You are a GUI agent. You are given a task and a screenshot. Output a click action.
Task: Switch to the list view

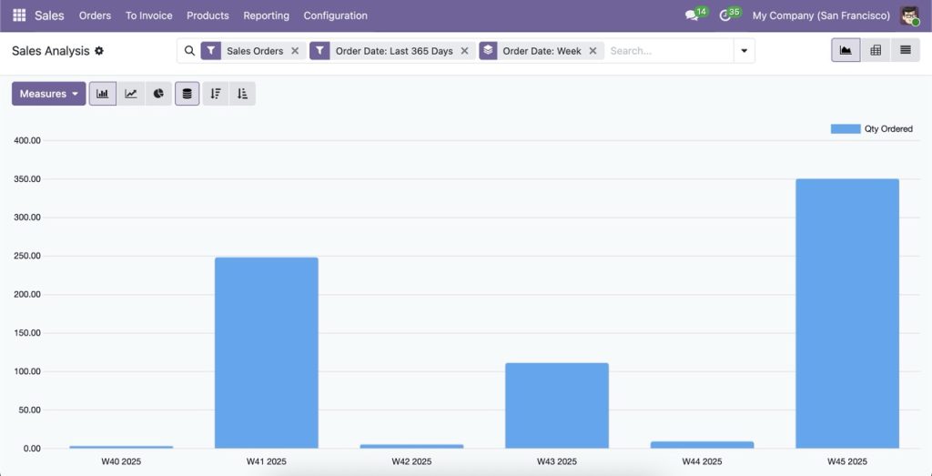[x=905, y=51]
